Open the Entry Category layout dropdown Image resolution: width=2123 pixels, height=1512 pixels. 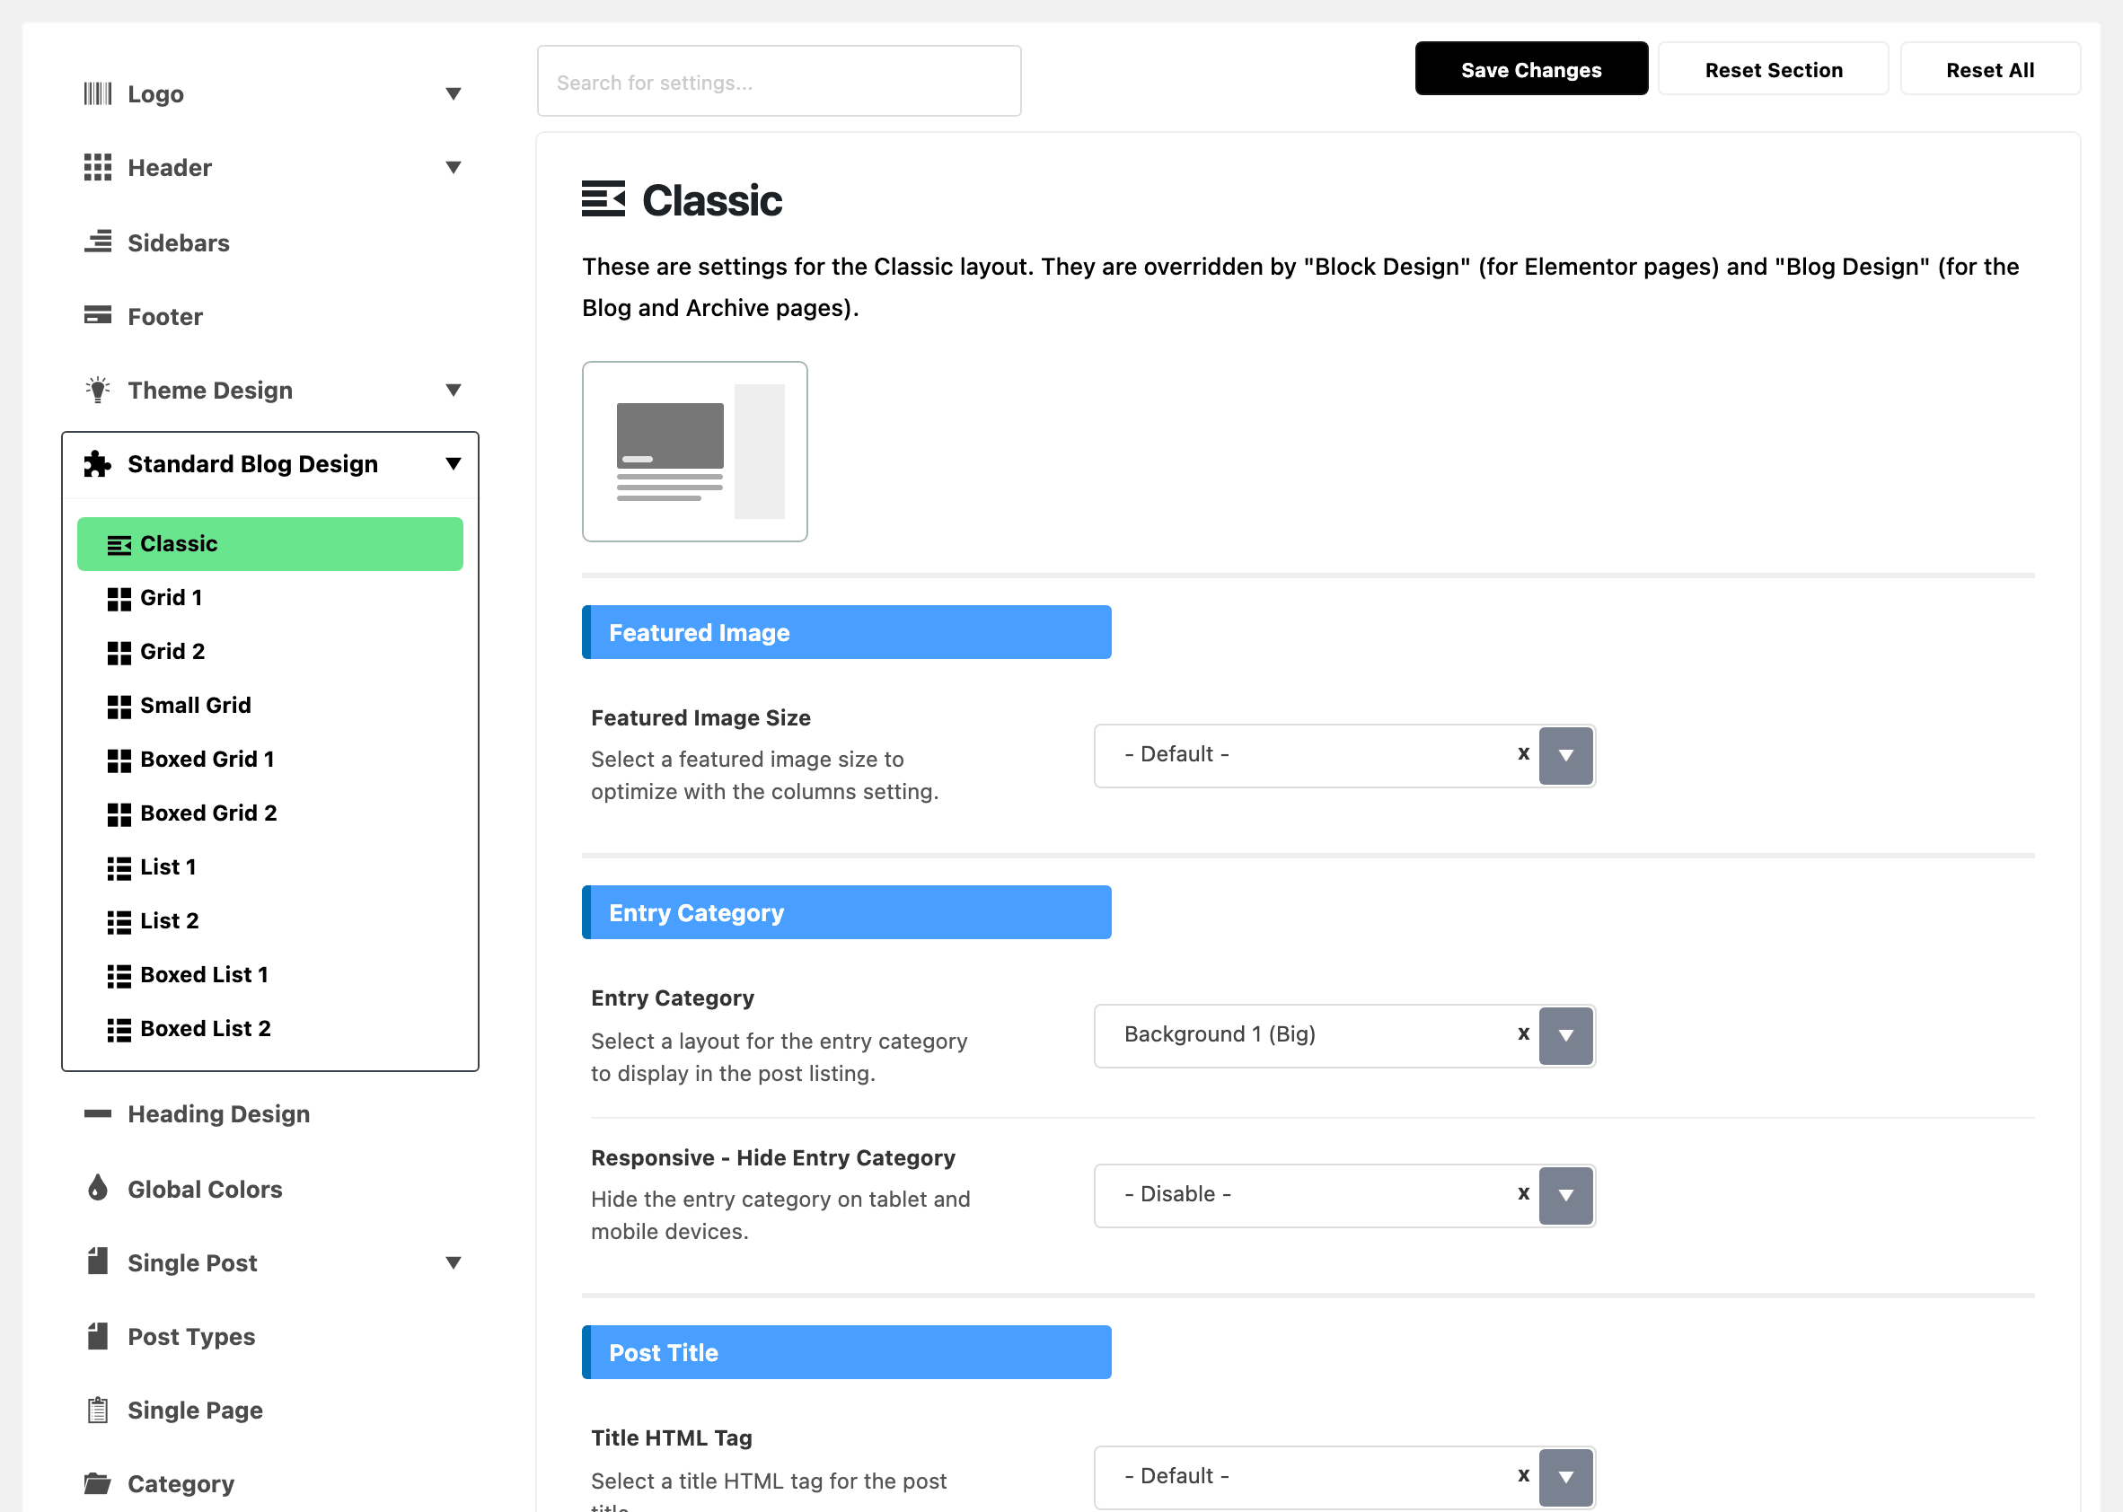click(x=1566, y=1036)
